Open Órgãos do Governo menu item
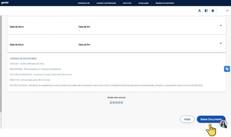 [x=165, y=3]
